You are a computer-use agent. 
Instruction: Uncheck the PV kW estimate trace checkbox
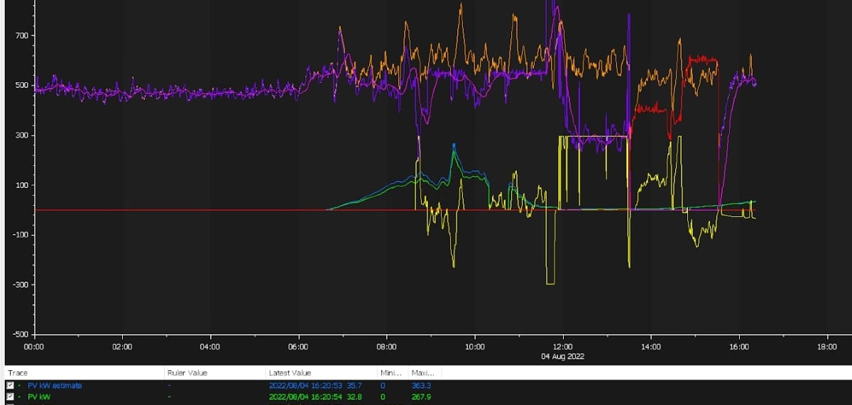point(10,386)
